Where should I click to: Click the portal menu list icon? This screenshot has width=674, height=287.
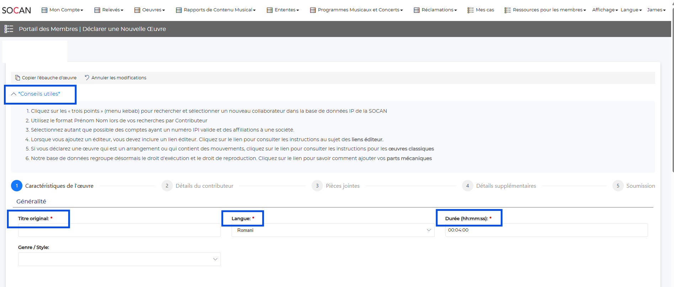(9, 29)
